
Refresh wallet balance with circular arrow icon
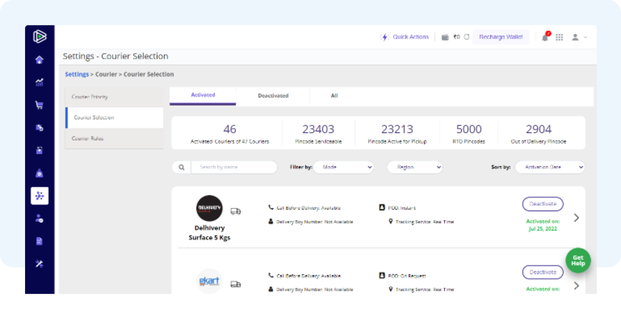[467, 37]
